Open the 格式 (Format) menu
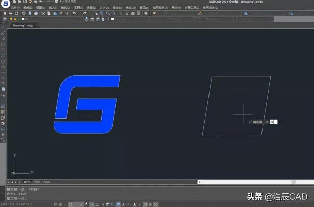Image resolution: width=314 pixels, height=207 pixels. [65, 8]
